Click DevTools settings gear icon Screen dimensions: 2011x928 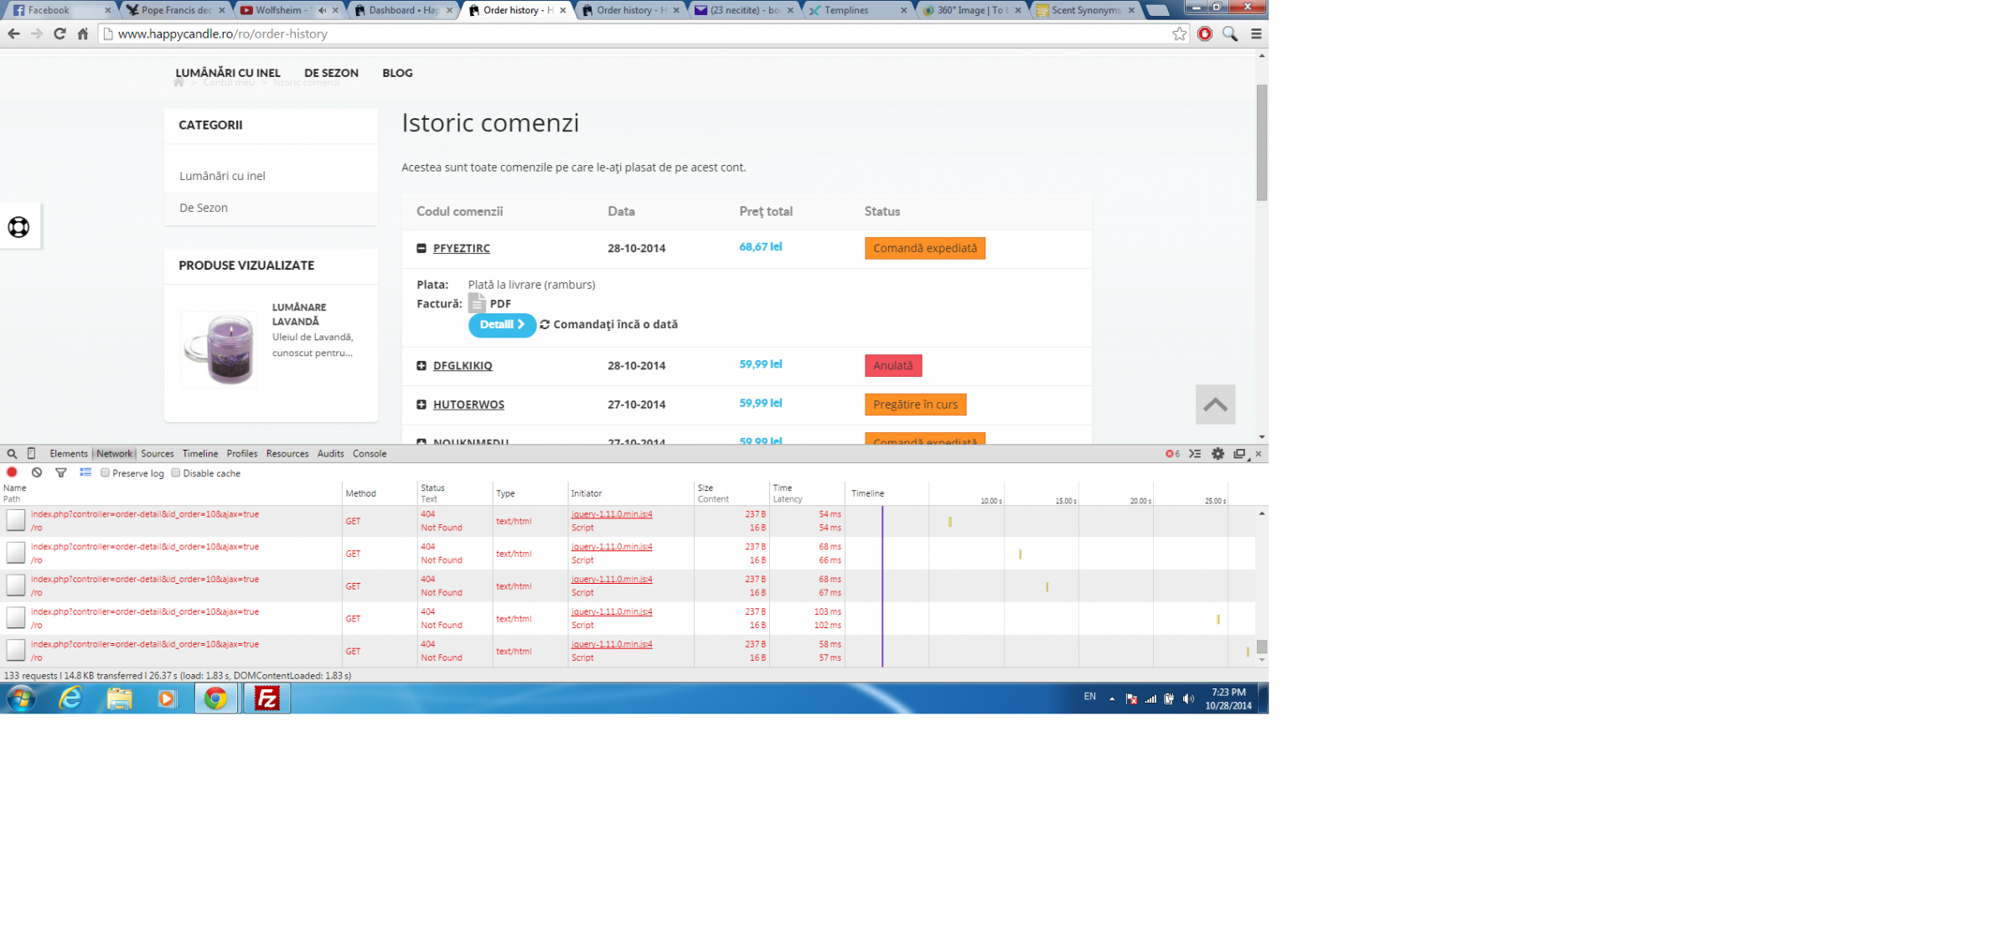pyautogui.click(x=1217, y=453)
